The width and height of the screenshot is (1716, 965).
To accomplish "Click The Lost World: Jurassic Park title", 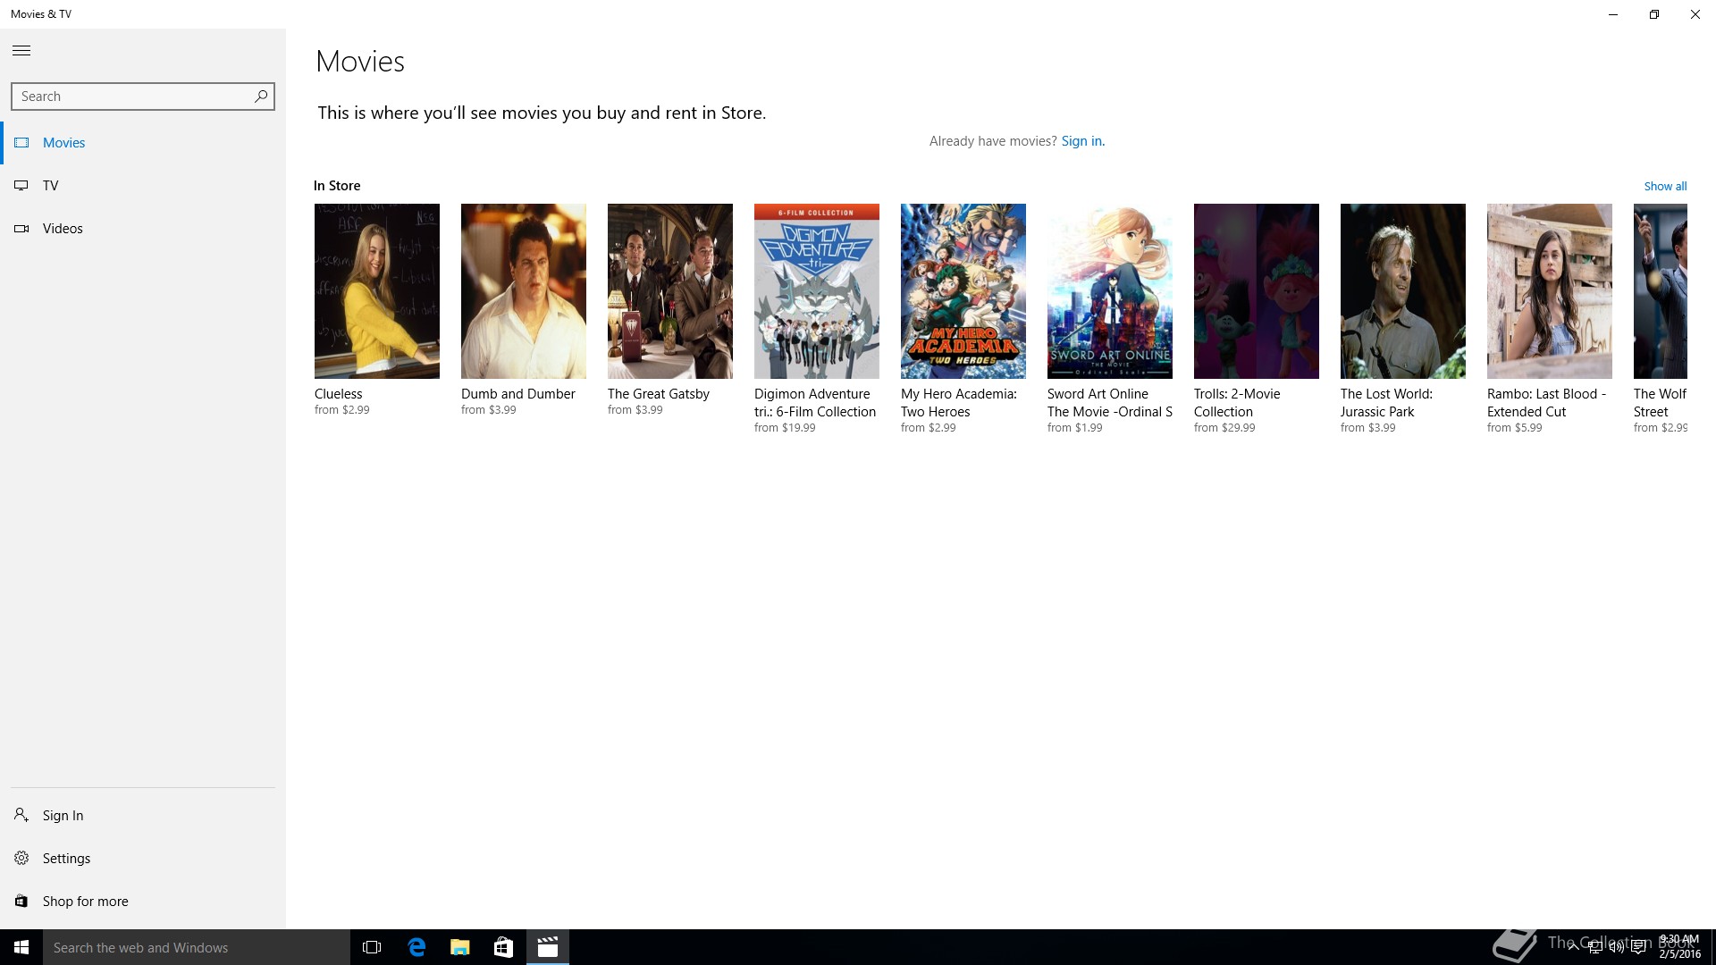I will 1386,403.
